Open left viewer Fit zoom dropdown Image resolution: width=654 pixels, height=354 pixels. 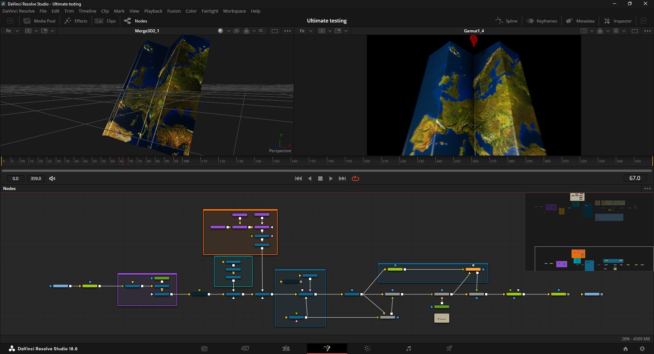click(x=12, y=31)
